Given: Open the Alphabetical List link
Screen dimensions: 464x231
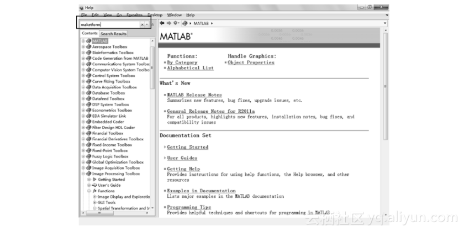Looking at the screenshot, I should 190,68.
